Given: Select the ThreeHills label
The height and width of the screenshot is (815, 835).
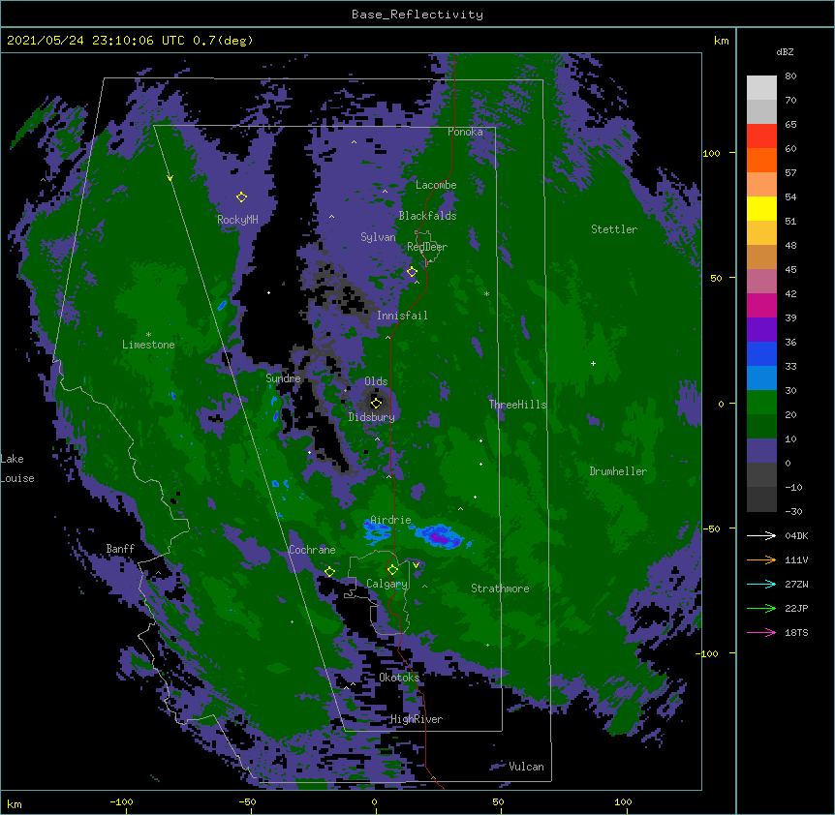Looking at the screenshot, I should pyautogui.click(x=517, y=405).
